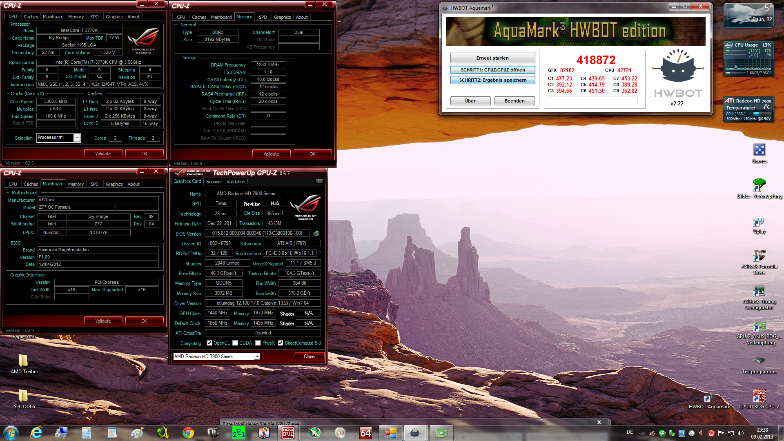This screenshot has width=784, height=441.
Task: Click the Beenden button in Aquamark
Action: click(514, 101)
